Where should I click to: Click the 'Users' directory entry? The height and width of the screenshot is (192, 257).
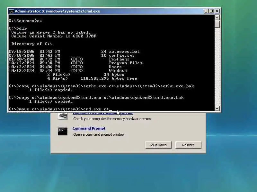(x=115, y=67)
